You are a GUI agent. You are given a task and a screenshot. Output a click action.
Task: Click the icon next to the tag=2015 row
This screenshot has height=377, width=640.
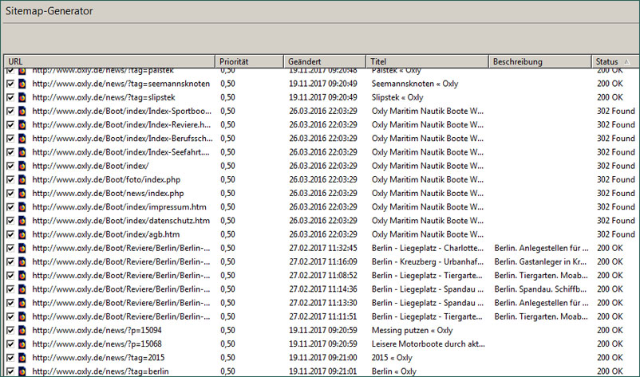click(22, 357)
